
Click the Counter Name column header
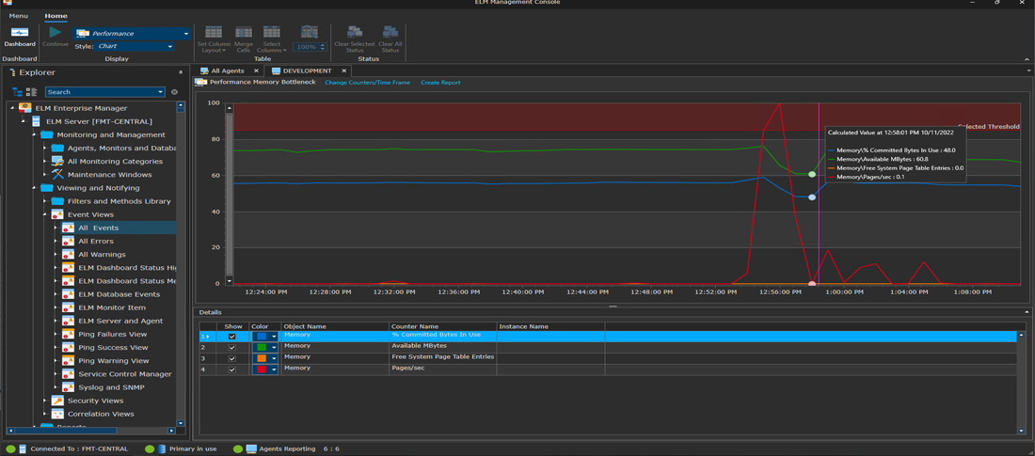(442, 326)
